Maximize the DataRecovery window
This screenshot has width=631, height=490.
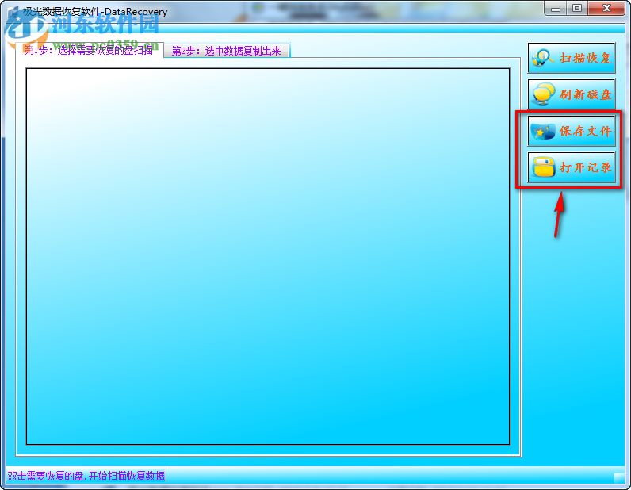(x=577, y=9)
